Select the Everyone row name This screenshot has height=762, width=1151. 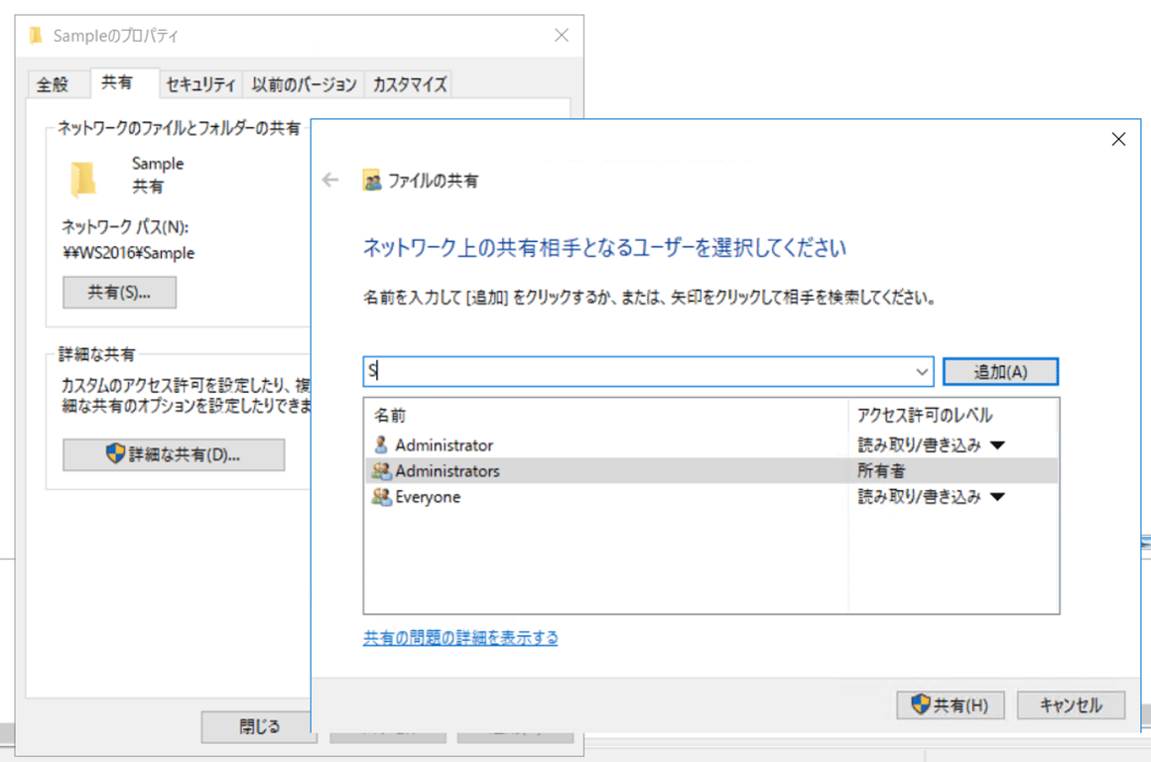tap(428, 497)
